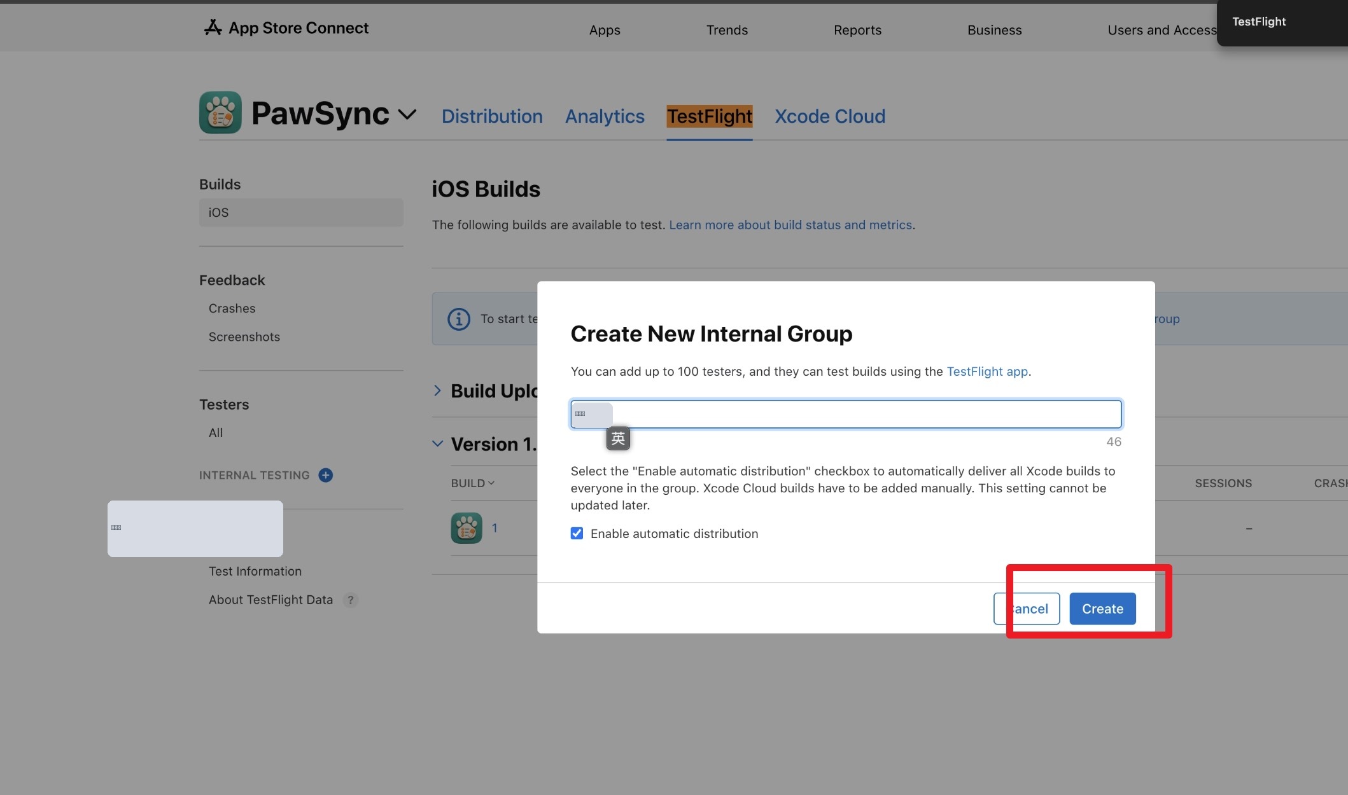The image size is (1348, 795).
Task: Open build number 1 link
Action: (x=495, y=528)
